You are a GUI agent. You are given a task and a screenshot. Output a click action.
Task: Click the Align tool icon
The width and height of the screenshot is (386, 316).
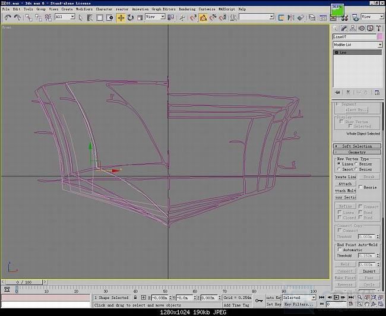pos(300,17)
